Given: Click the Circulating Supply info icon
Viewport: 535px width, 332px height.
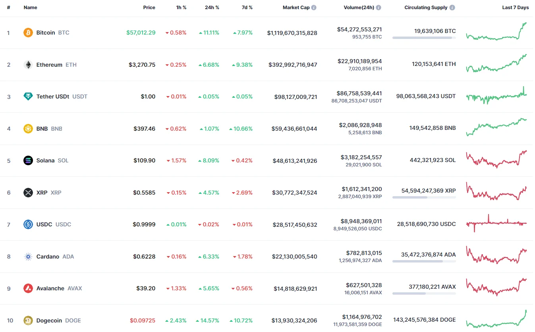Looking at the screenshot, I should click(x=452, y=8).
